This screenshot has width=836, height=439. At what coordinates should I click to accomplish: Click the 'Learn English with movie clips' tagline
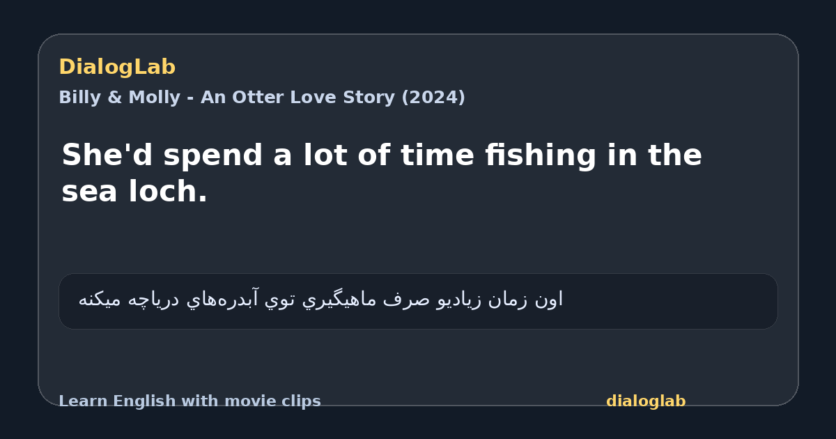point(189,401)
